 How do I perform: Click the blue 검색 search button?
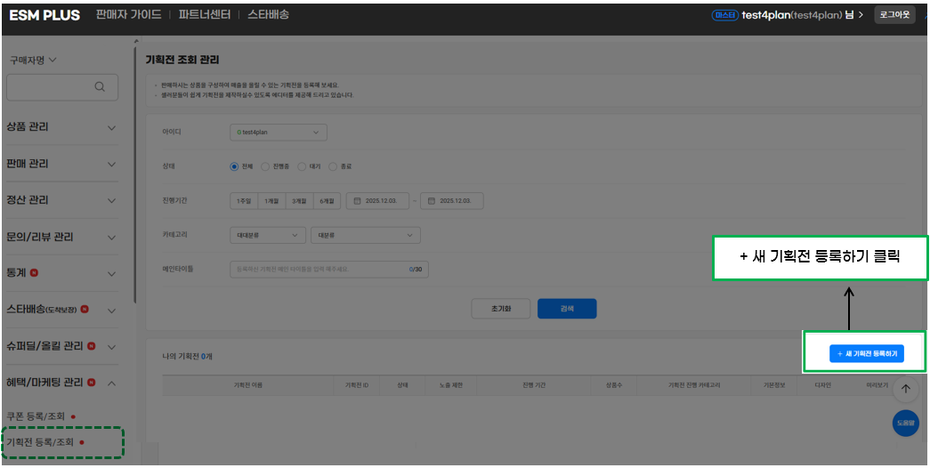tap(567, 309)
